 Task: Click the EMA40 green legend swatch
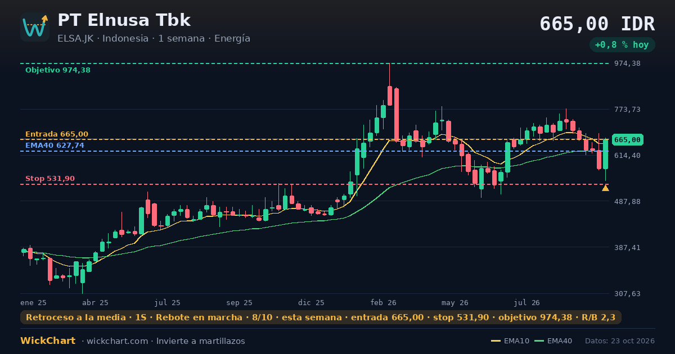(539, 341)
